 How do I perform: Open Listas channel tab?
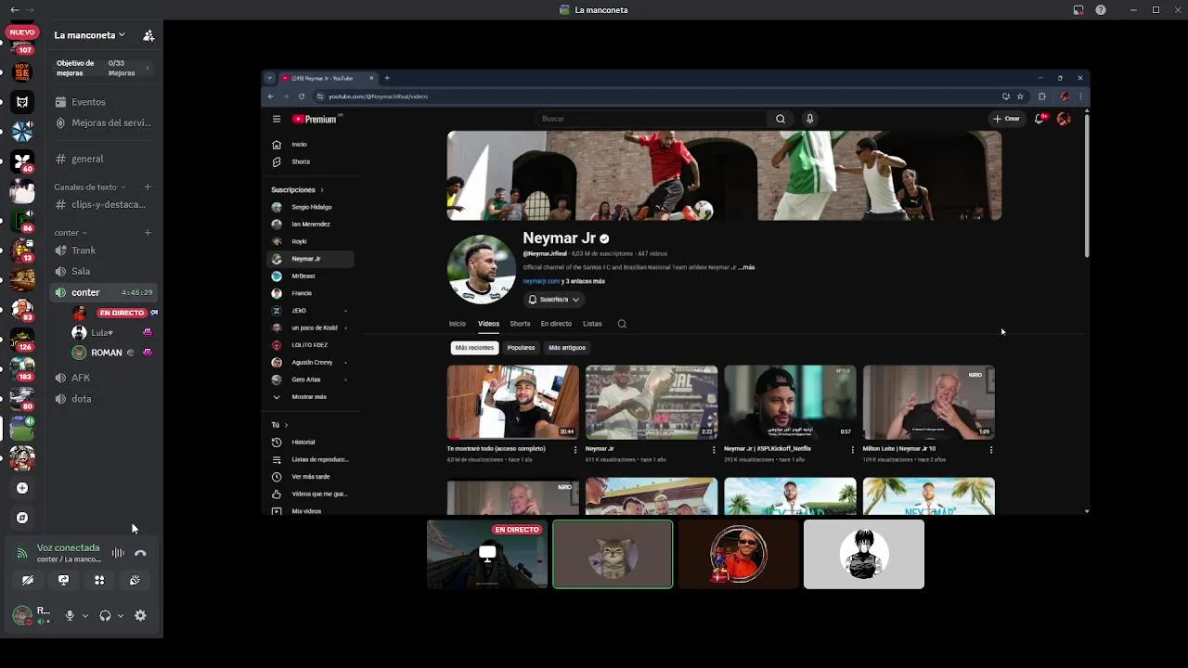coord(592,324)
